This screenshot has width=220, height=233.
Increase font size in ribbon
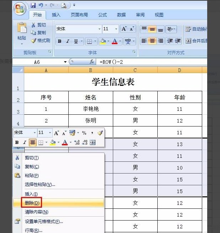(124, 29)
